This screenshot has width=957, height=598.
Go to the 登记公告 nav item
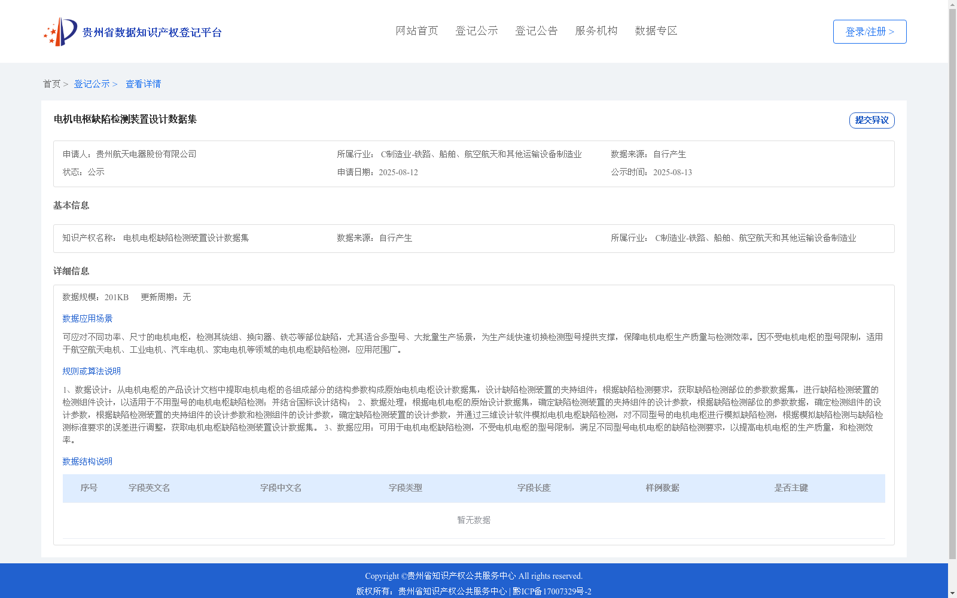(537, 30)
